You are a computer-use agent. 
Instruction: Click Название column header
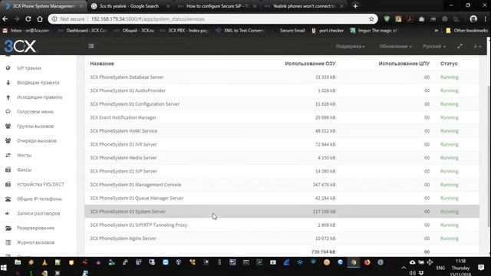pos(102,64)
